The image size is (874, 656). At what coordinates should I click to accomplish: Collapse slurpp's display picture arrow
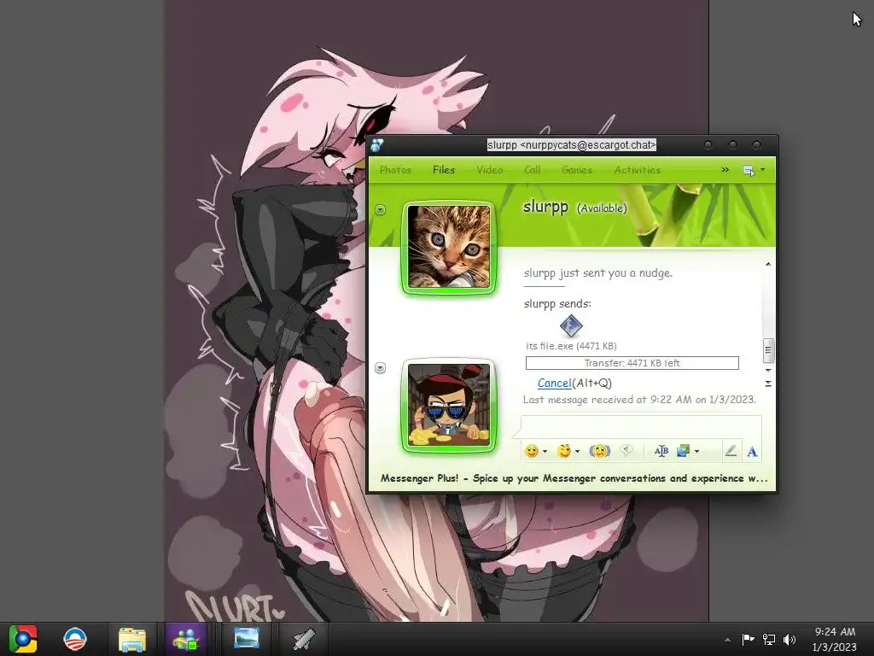click(380, 210)
